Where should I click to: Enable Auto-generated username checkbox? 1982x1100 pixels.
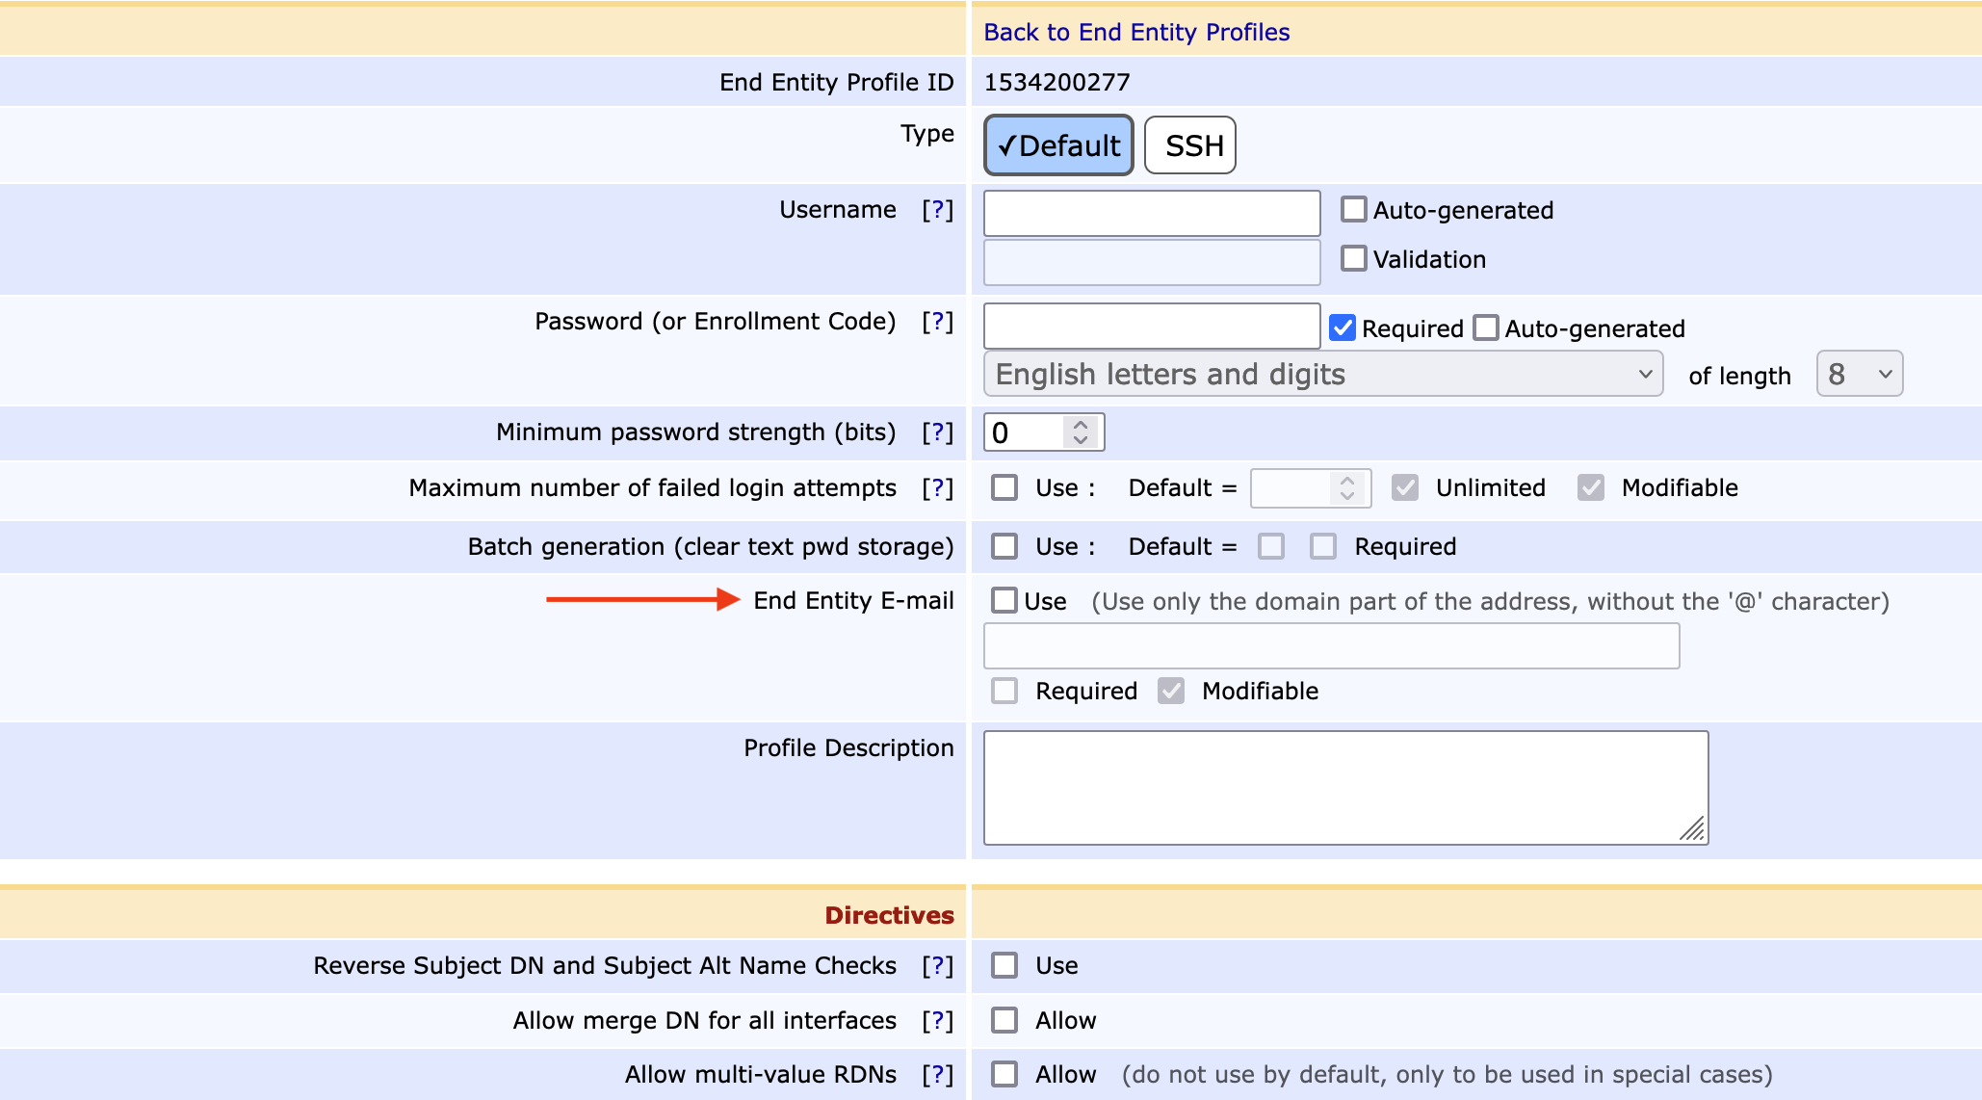[1353, 209]
